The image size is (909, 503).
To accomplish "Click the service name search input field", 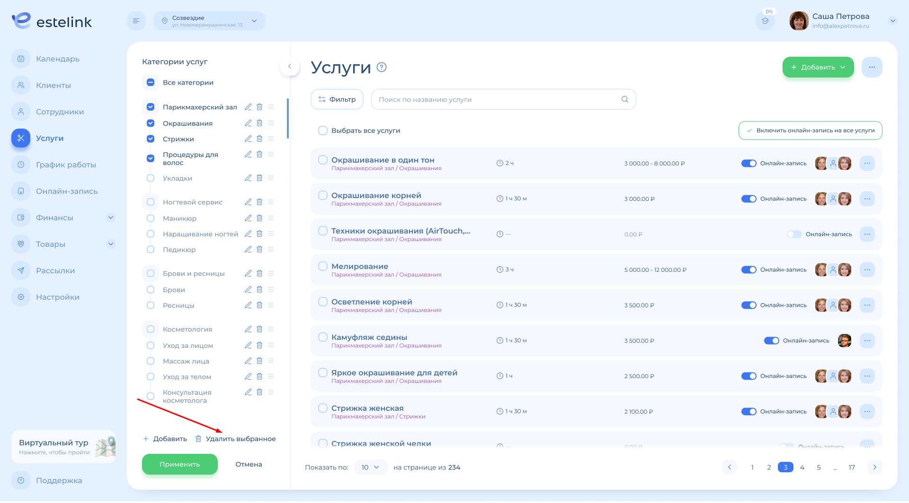I will pyautogui.click(x=497, y=99).
